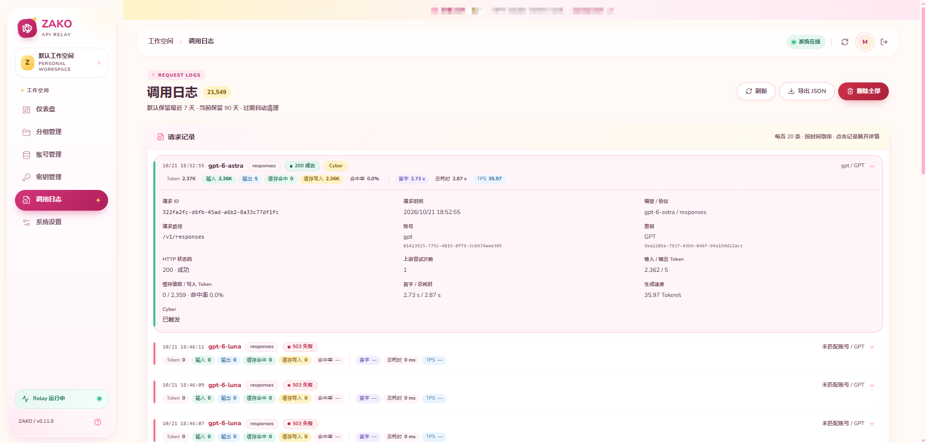Expand the 18:46:11 gpt-6-luna log entry
This screenshot has width=926, height=443.
(872, 347)
